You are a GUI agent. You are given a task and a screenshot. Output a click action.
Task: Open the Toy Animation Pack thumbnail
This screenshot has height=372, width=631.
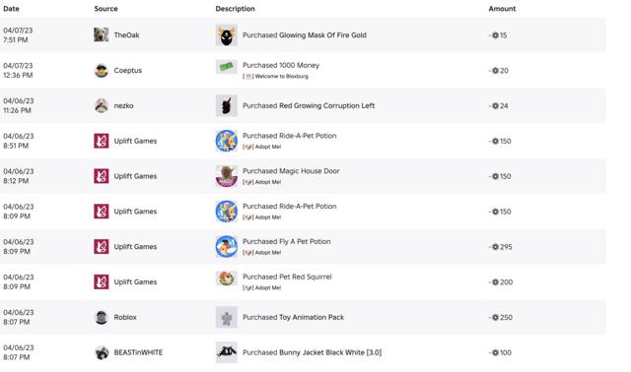pos(226,317)
